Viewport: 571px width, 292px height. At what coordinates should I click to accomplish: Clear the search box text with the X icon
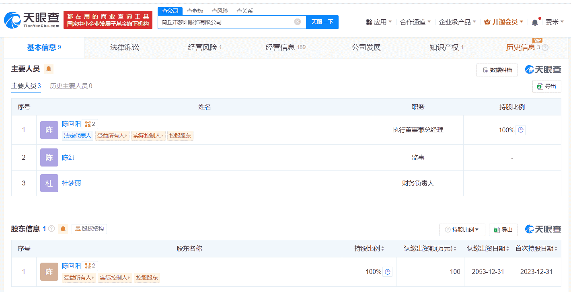click(297, 22)
